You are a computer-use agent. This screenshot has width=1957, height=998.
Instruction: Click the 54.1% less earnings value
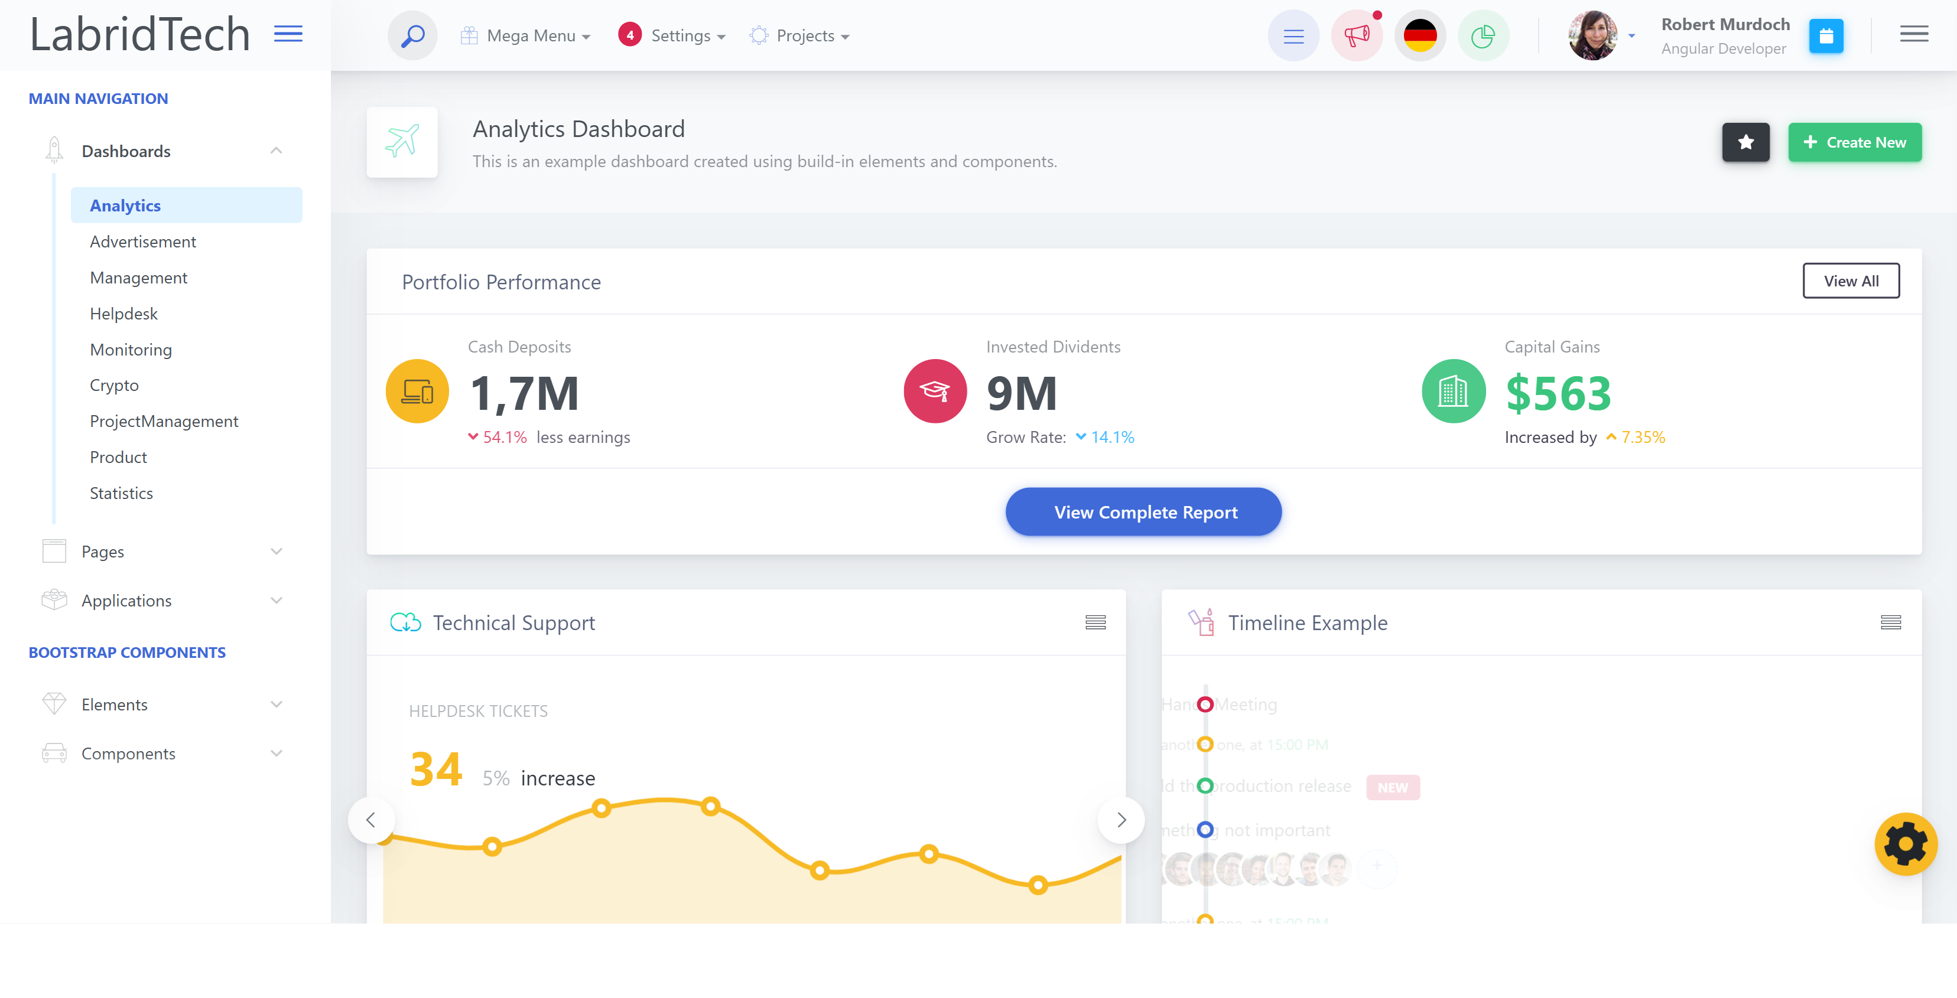click(505, 437)
